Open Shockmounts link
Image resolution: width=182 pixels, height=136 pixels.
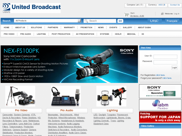66,115
